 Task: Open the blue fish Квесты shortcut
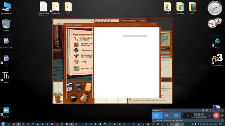217,42
